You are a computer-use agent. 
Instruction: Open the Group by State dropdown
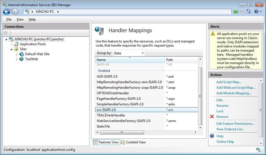[x=129, y=53]
